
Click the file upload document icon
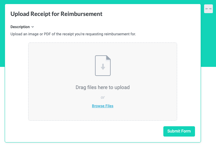point(103,65)
